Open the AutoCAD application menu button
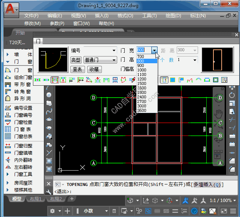The image size is (240, 217). point(11,10)
